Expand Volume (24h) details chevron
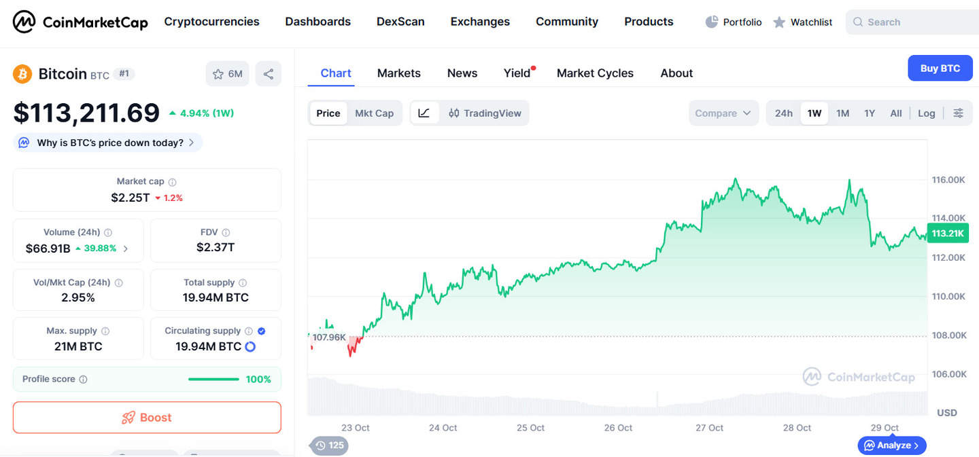This screenshot has height=457, width=979. click(x=125, y=249)
